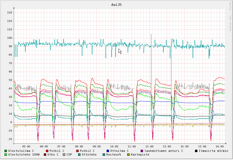
Task: Select the grey COP legend swatch
Action: [x=64, y=154]
